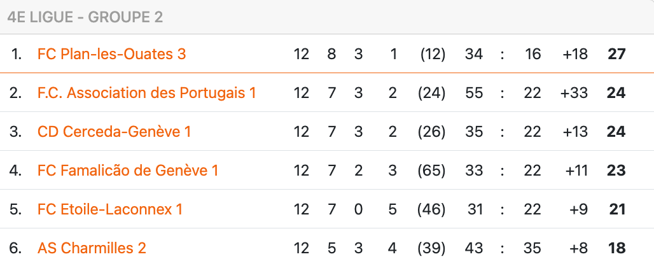This screenshot has width=654, height=266.
Task: Open the FC Etoile-Laconnex 1 team page
Action: tap(110, 209)
